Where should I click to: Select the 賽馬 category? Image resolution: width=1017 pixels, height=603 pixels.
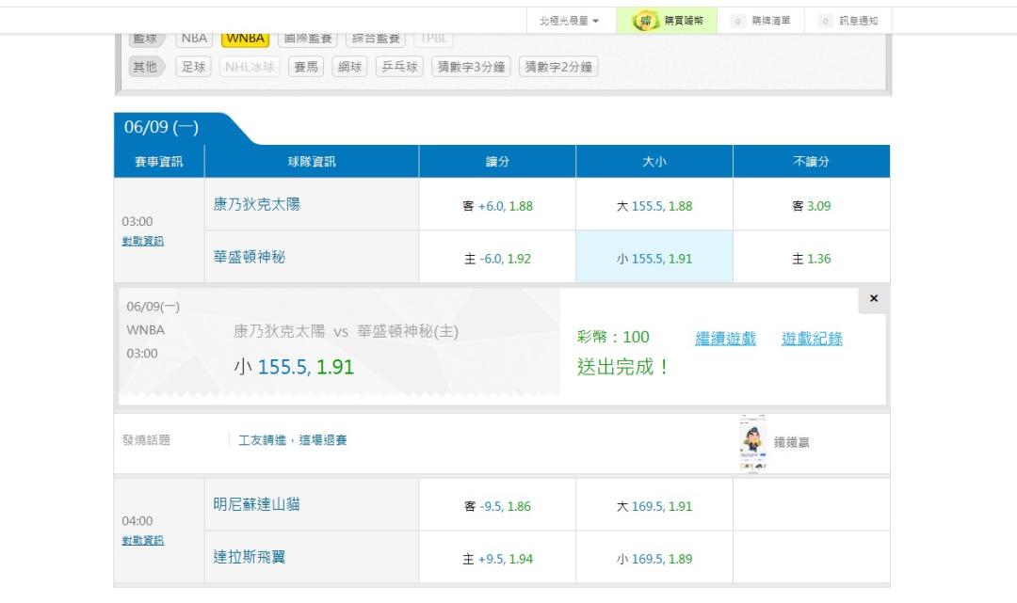click(305, 67)
